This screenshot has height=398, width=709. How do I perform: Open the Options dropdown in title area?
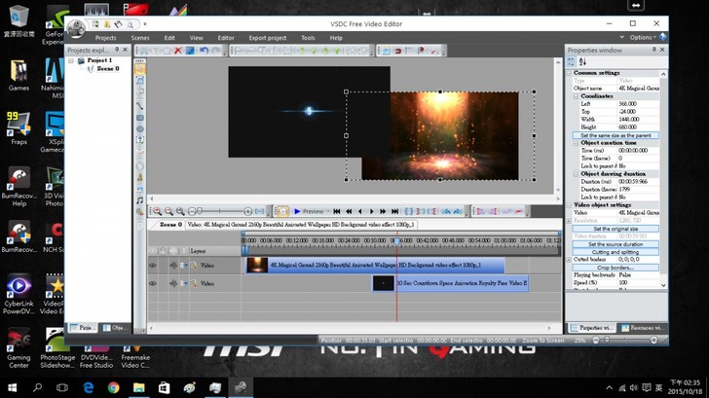tap(642, 37)
